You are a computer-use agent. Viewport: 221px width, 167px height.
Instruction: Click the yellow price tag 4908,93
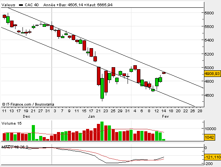click(212, 74)
